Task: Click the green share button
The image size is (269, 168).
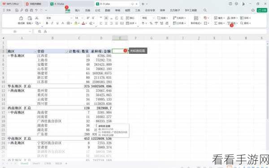Action: tap(262, 10)
